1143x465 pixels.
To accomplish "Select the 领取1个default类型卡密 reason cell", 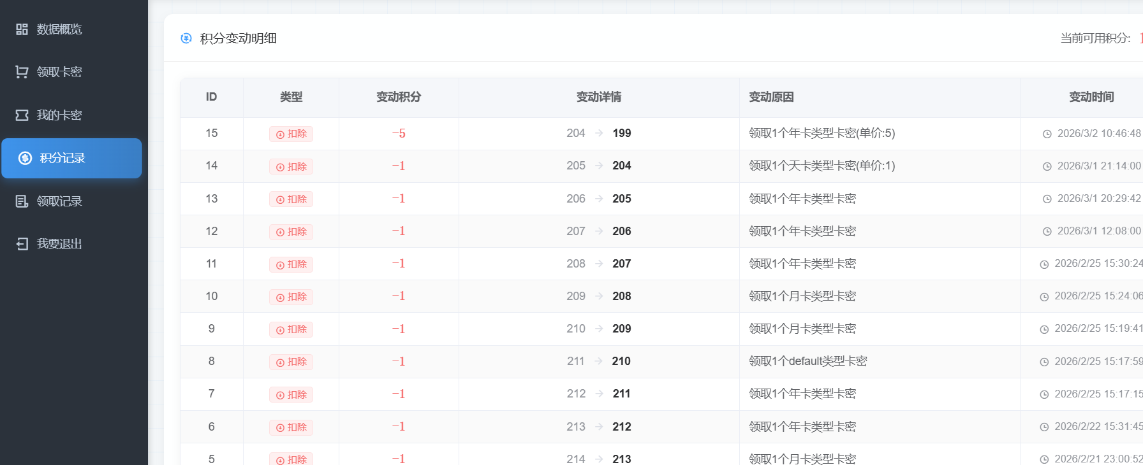I will coord(807,361).
